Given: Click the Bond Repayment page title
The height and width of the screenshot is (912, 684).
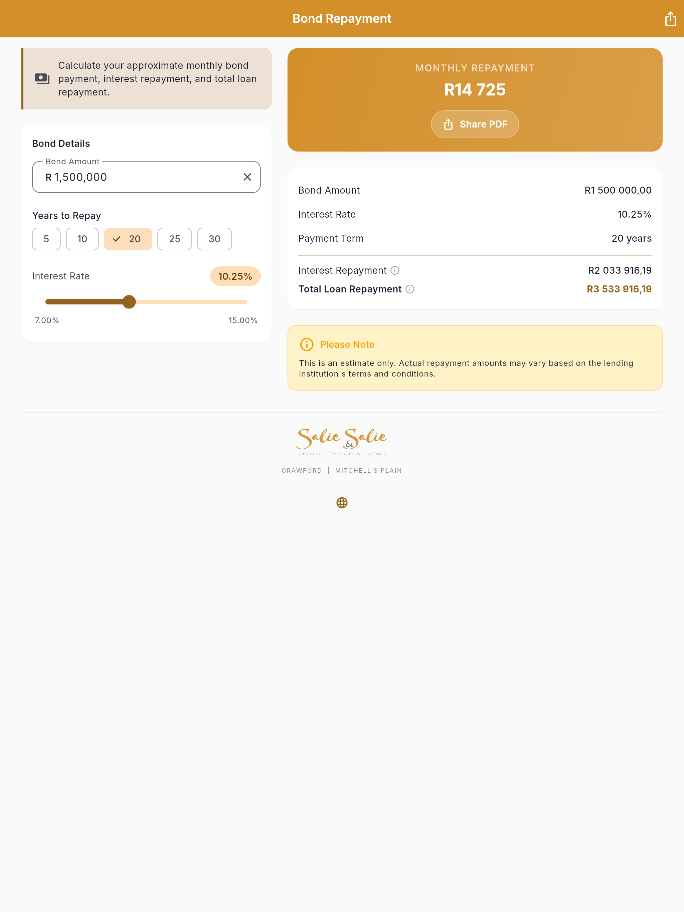Looking at the screenshot, I should pyautogui.click(x=342, y=19).
